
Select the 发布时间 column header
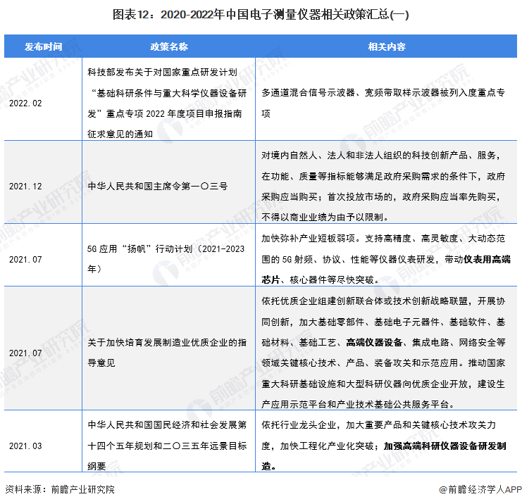tap(44, 46)
